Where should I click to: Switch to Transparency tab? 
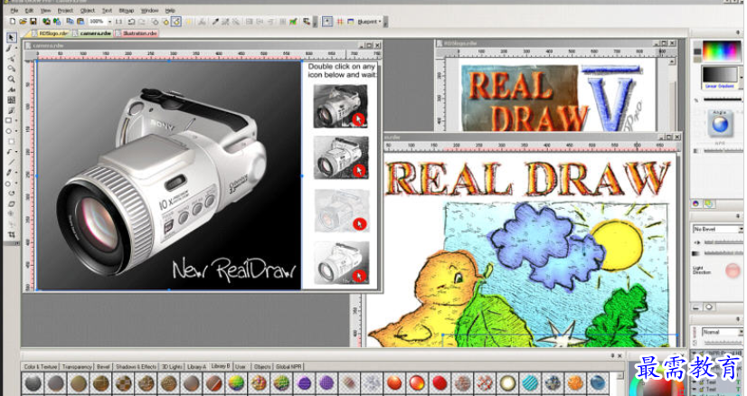coord(77,367)
